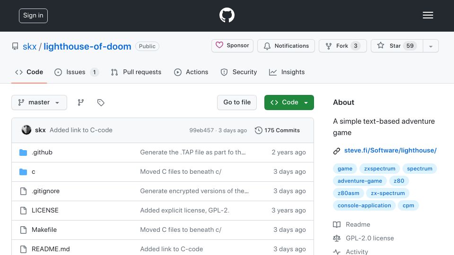The image size is (454, 255).
Task: Select the spectrum topic tag
Action: pyautogui.click(x=419, y=169)
